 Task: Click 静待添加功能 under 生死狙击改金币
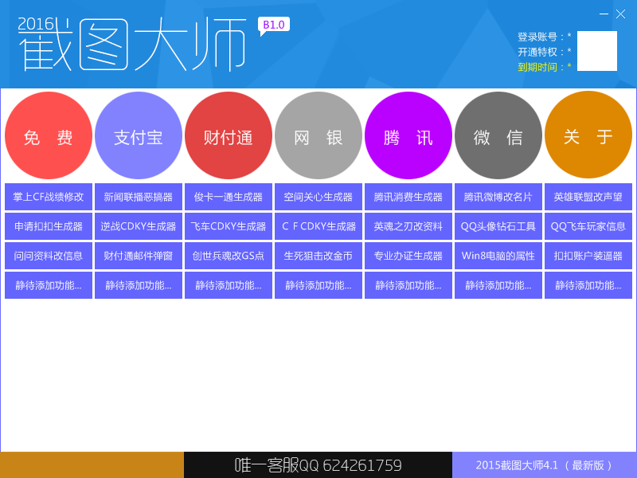[318, 285]
